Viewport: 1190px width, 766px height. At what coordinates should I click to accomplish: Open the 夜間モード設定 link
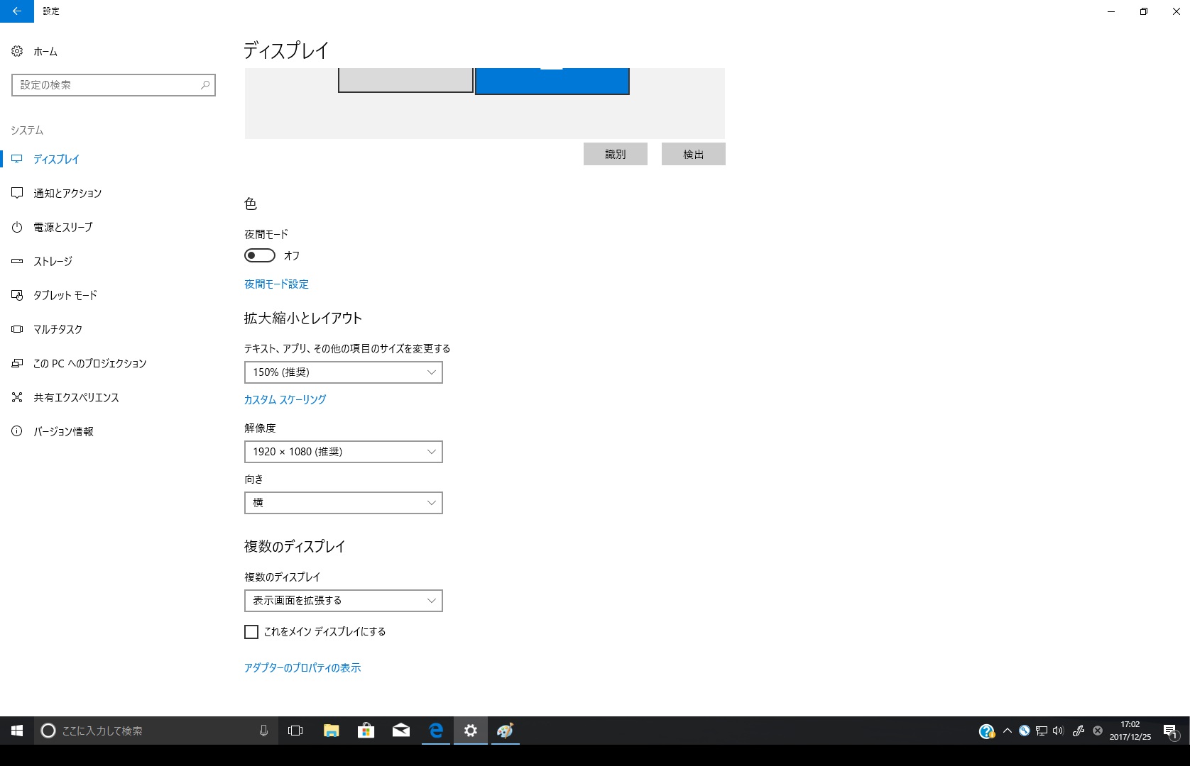pos(276,284)
